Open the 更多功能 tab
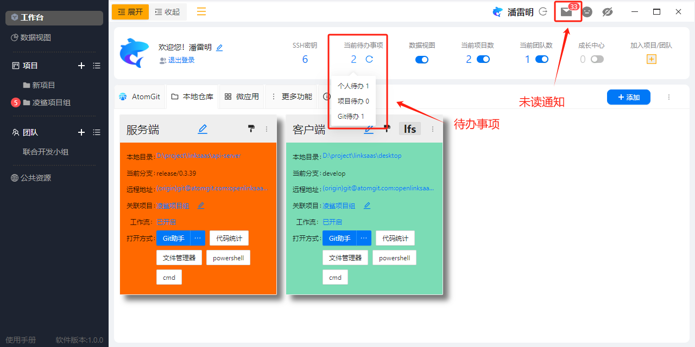The width and height of the screenshot is (695, 347). tap(292, 97)
